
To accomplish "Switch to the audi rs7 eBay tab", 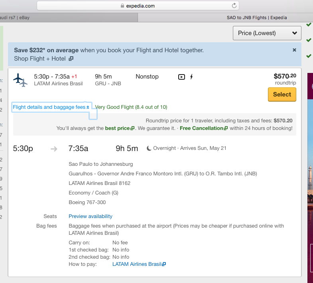I will tap(69, 18).
